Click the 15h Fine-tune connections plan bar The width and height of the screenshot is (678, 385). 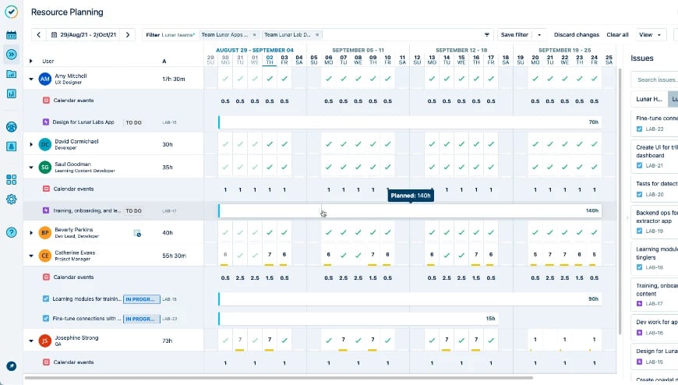[x=358, y=319]
